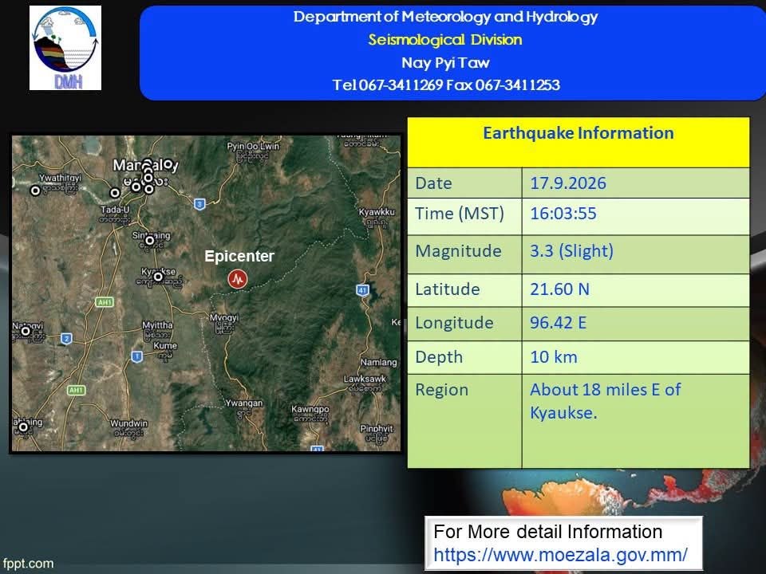Click the Magnitude value 3.3 (Slight)
The width and height of the screenshot is (766, 574).
pyautogui.click(x=571, y=251)
